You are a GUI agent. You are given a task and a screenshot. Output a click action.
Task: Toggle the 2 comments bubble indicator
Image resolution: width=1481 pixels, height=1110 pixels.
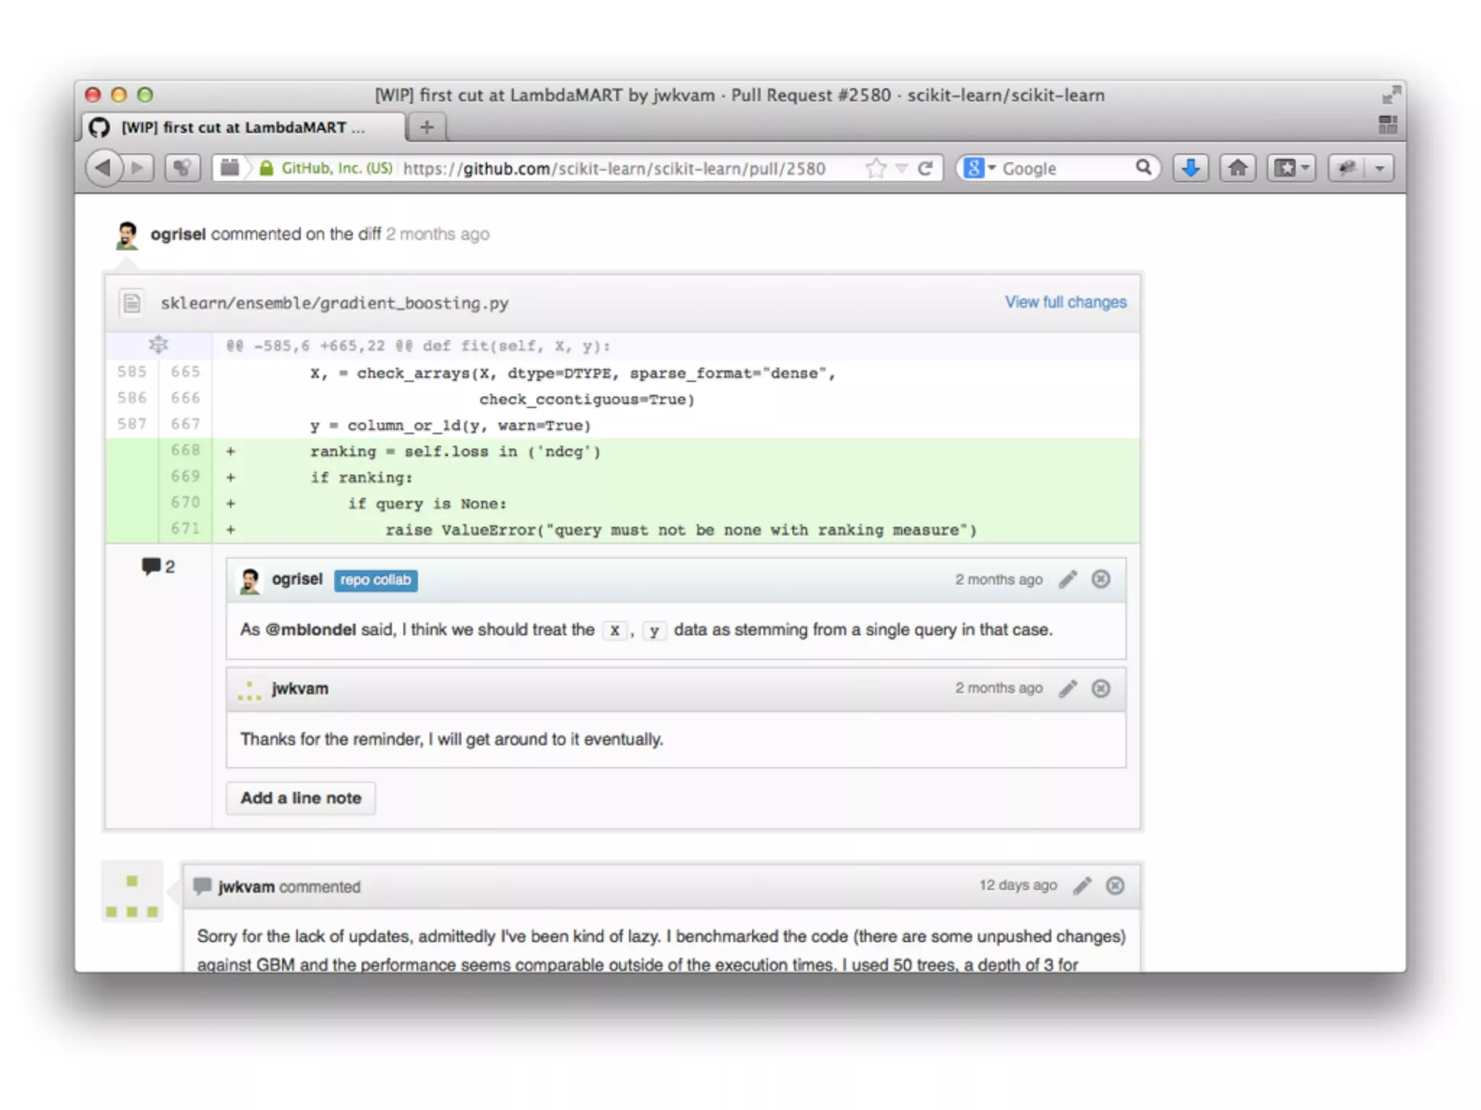158,567
